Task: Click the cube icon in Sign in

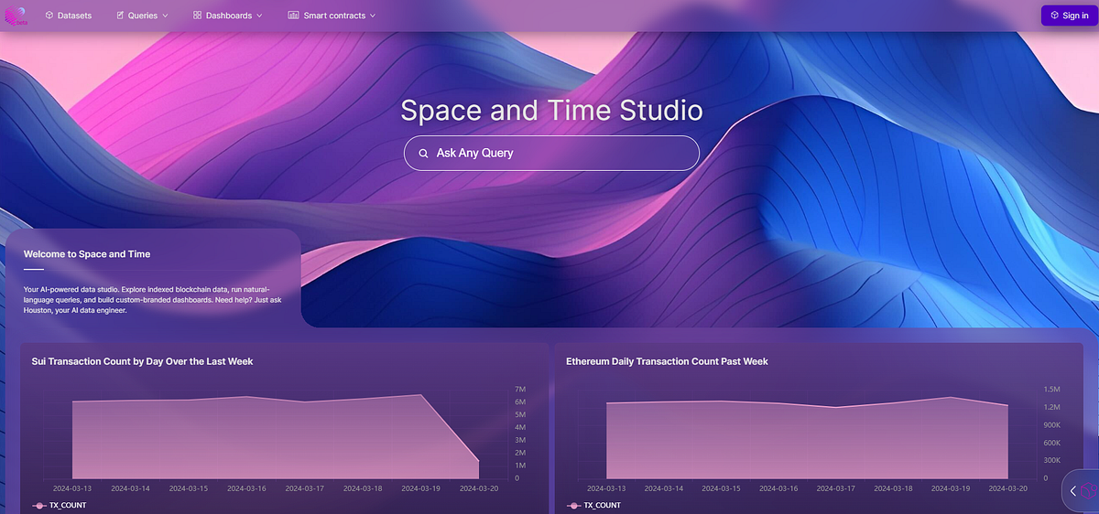Action: pyautogui.click(x=1055, y=16)
